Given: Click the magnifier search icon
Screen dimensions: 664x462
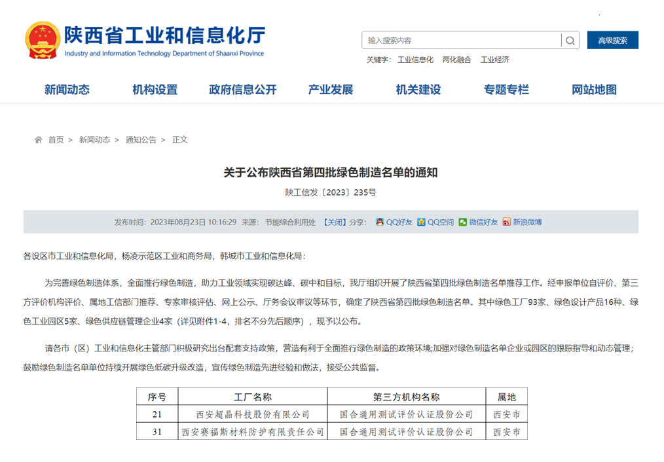Looking at the screenshot, I should tap(570, 41).
